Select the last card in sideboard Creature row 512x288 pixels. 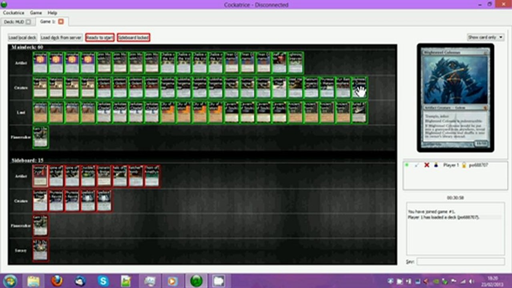104,201
